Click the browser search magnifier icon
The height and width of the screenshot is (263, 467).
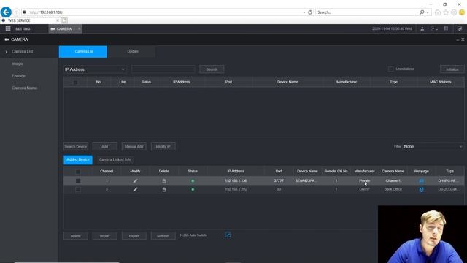(422, 12)
